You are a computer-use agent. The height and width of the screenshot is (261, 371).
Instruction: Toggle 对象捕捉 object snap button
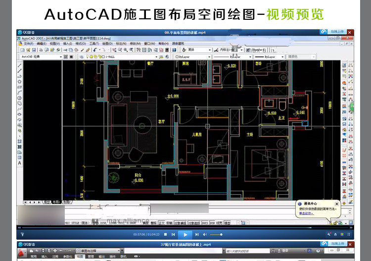tap(180, 223)
